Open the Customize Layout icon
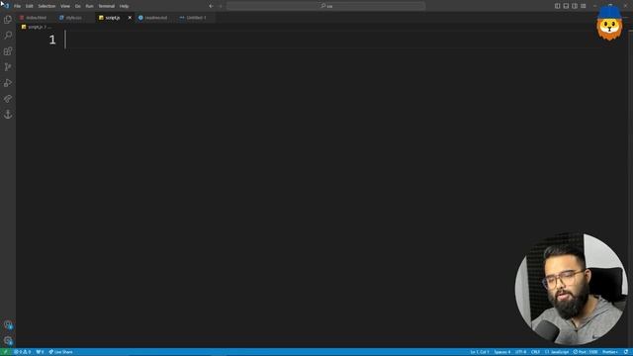This screenshot has height=356, width=633. [x=584, y=6]
